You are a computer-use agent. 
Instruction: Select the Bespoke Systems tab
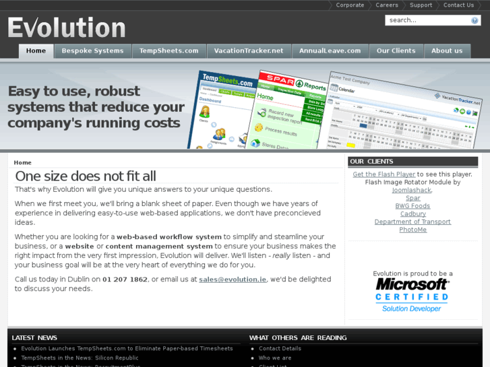point(92,51)
